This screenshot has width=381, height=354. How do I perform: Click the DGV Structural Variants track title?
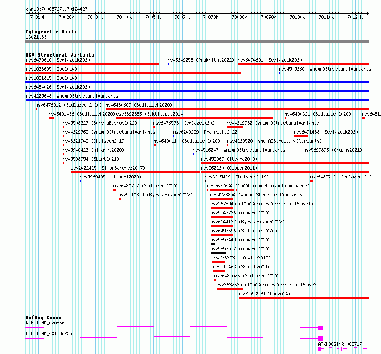60,55
